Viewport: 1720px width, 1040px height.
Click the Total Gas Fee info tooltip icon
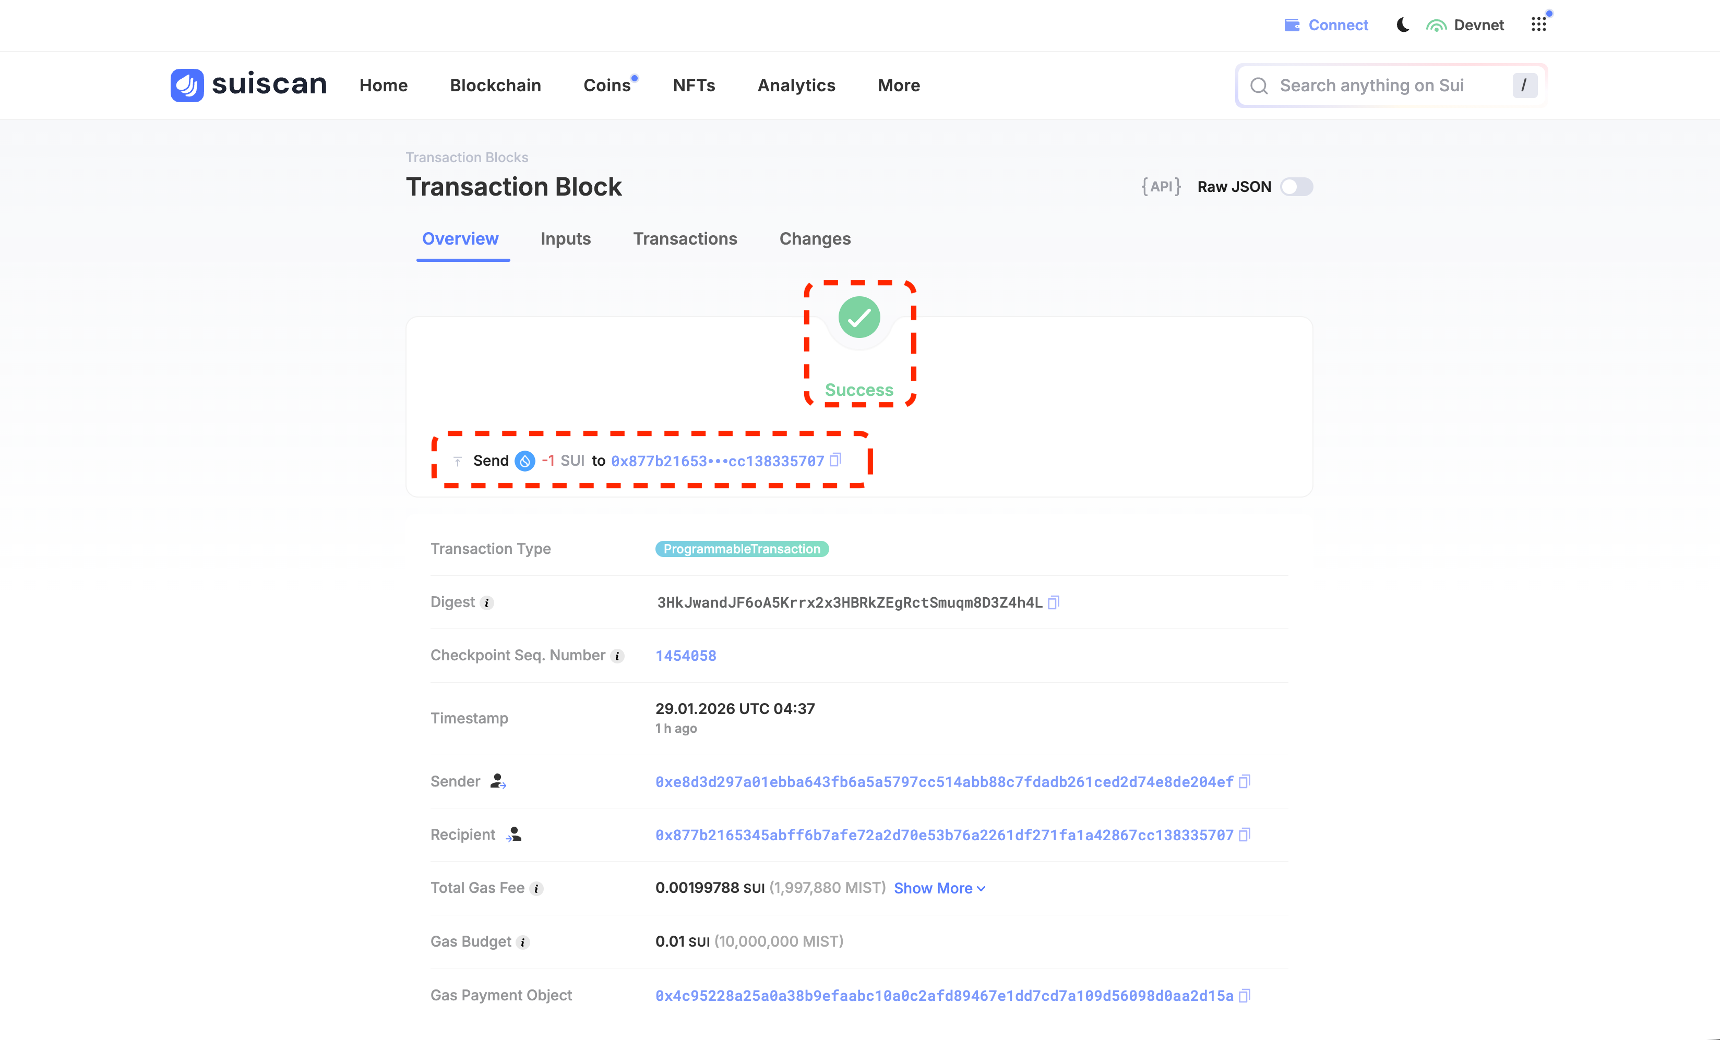[536, 889]
